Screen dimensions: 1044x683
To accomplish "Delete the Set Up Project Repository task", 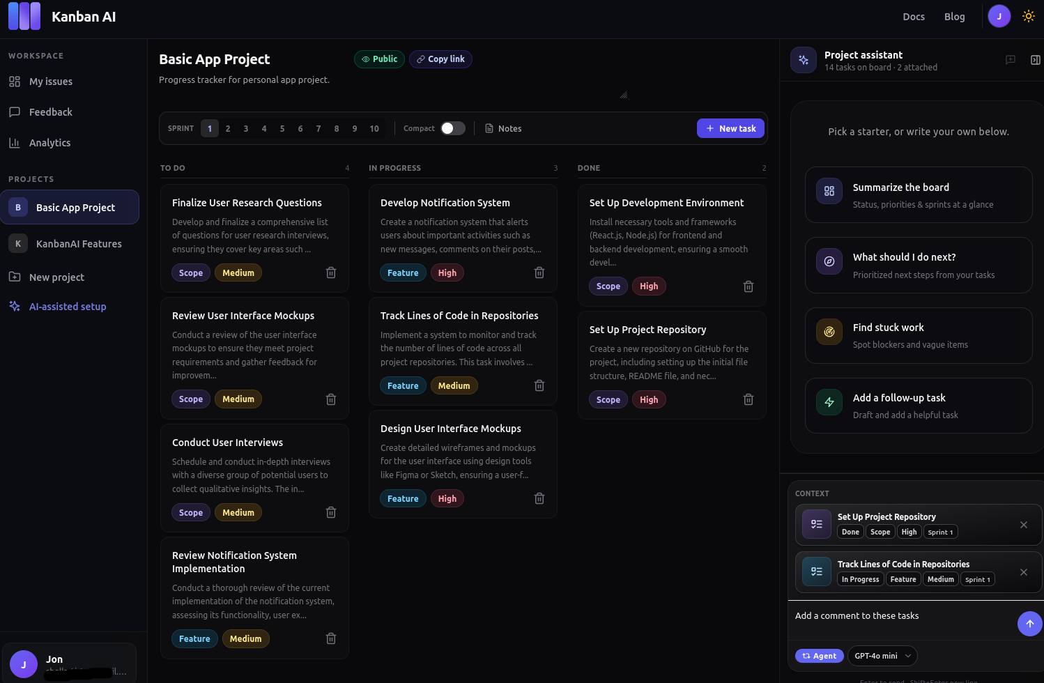I will 749,399.
